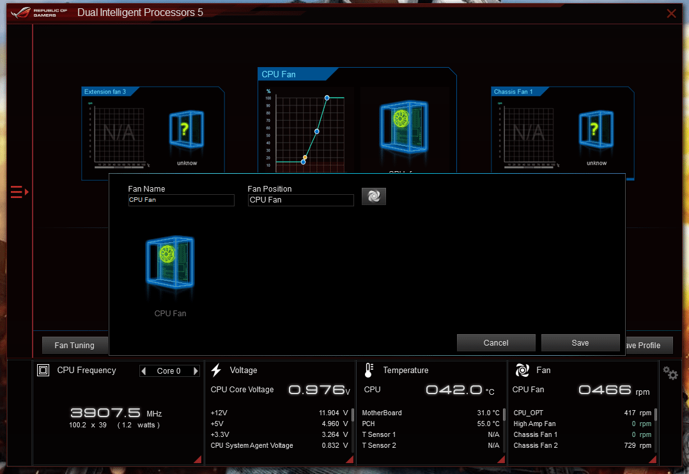The width and height of the screenshot is (689, 474).
Task: Click the Save Profile button
Action: tap(649, 346)
